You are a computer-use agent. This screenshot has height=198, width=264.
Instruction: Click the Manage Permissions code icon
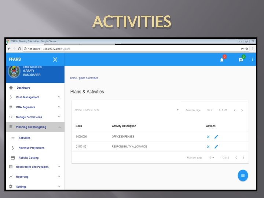coord(11,117)
